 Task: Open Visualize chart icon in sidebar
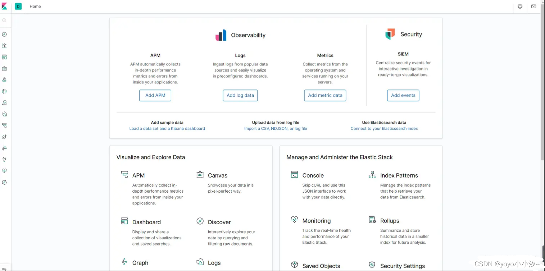(4, 46)
